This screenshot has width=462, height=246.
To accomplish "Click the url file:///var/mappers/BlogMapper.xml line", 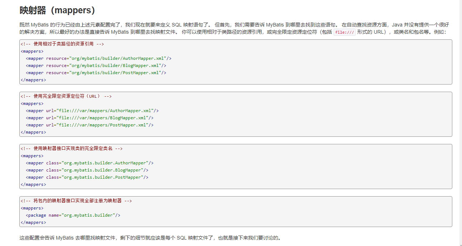I will pyautogui.click(x=89, y=118).
